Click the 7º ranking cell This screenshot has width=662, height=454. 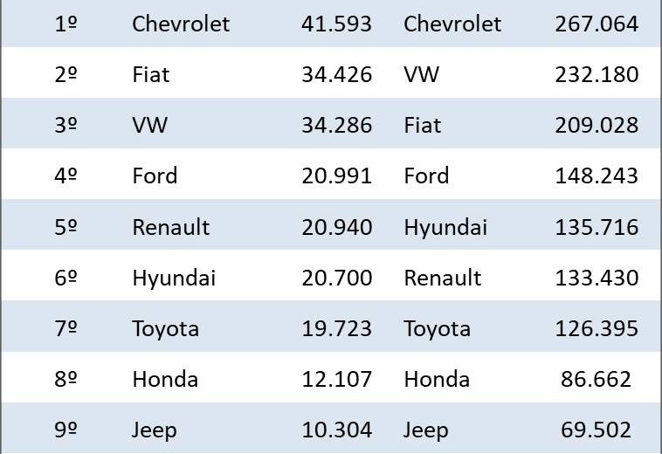66,328
